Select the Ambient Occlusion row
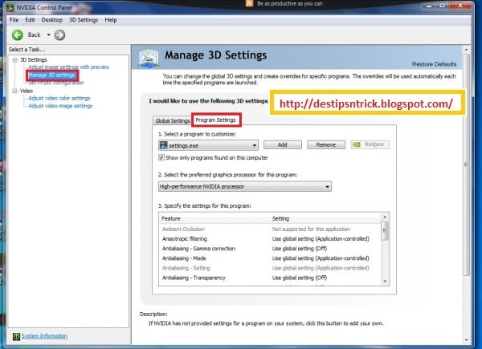Viewport: 482px width, 349px height. [x=271, y=229]
